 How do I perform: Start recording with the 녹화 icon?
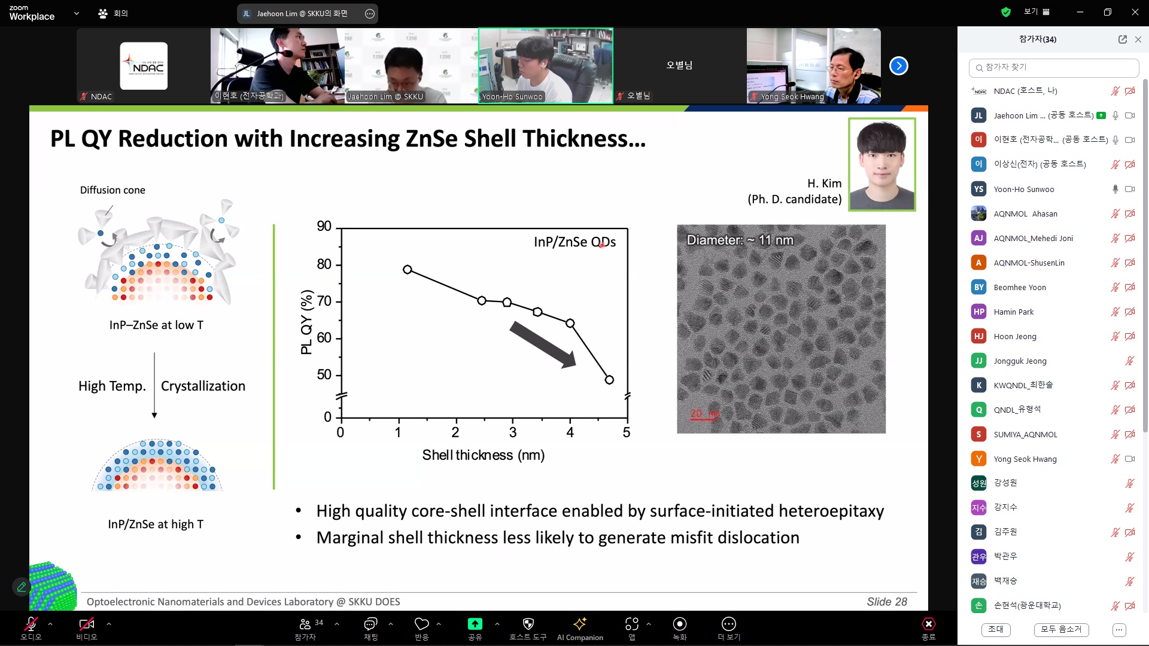680,624
